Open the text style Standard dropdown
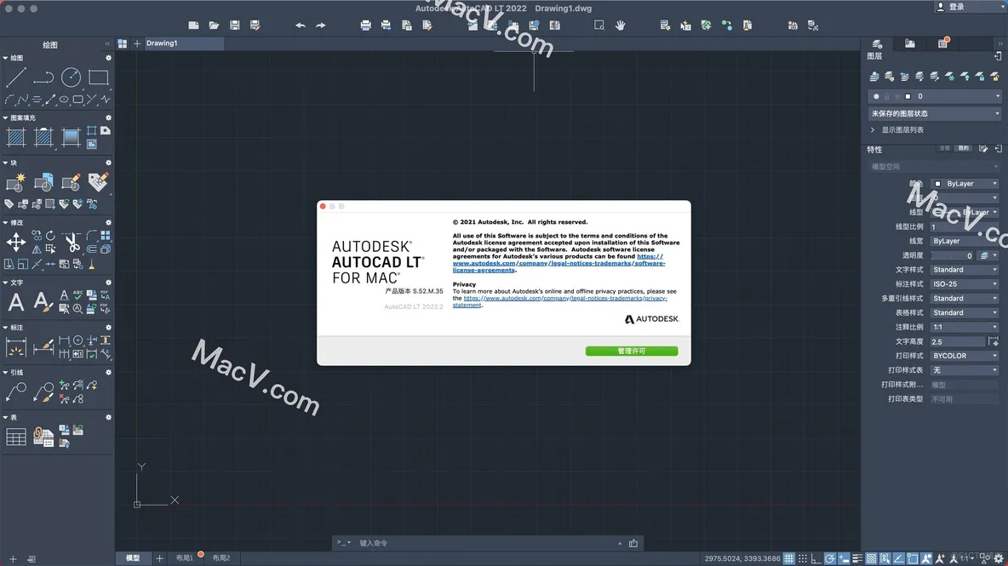Viewport: 1008px width, 566px height. [965, 270]
